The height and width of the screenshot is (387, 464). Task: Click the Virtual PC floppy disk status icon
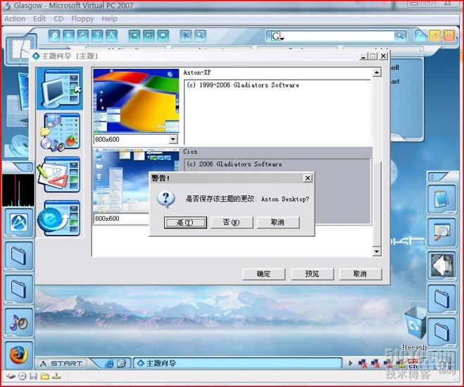[x=33, y=376]
